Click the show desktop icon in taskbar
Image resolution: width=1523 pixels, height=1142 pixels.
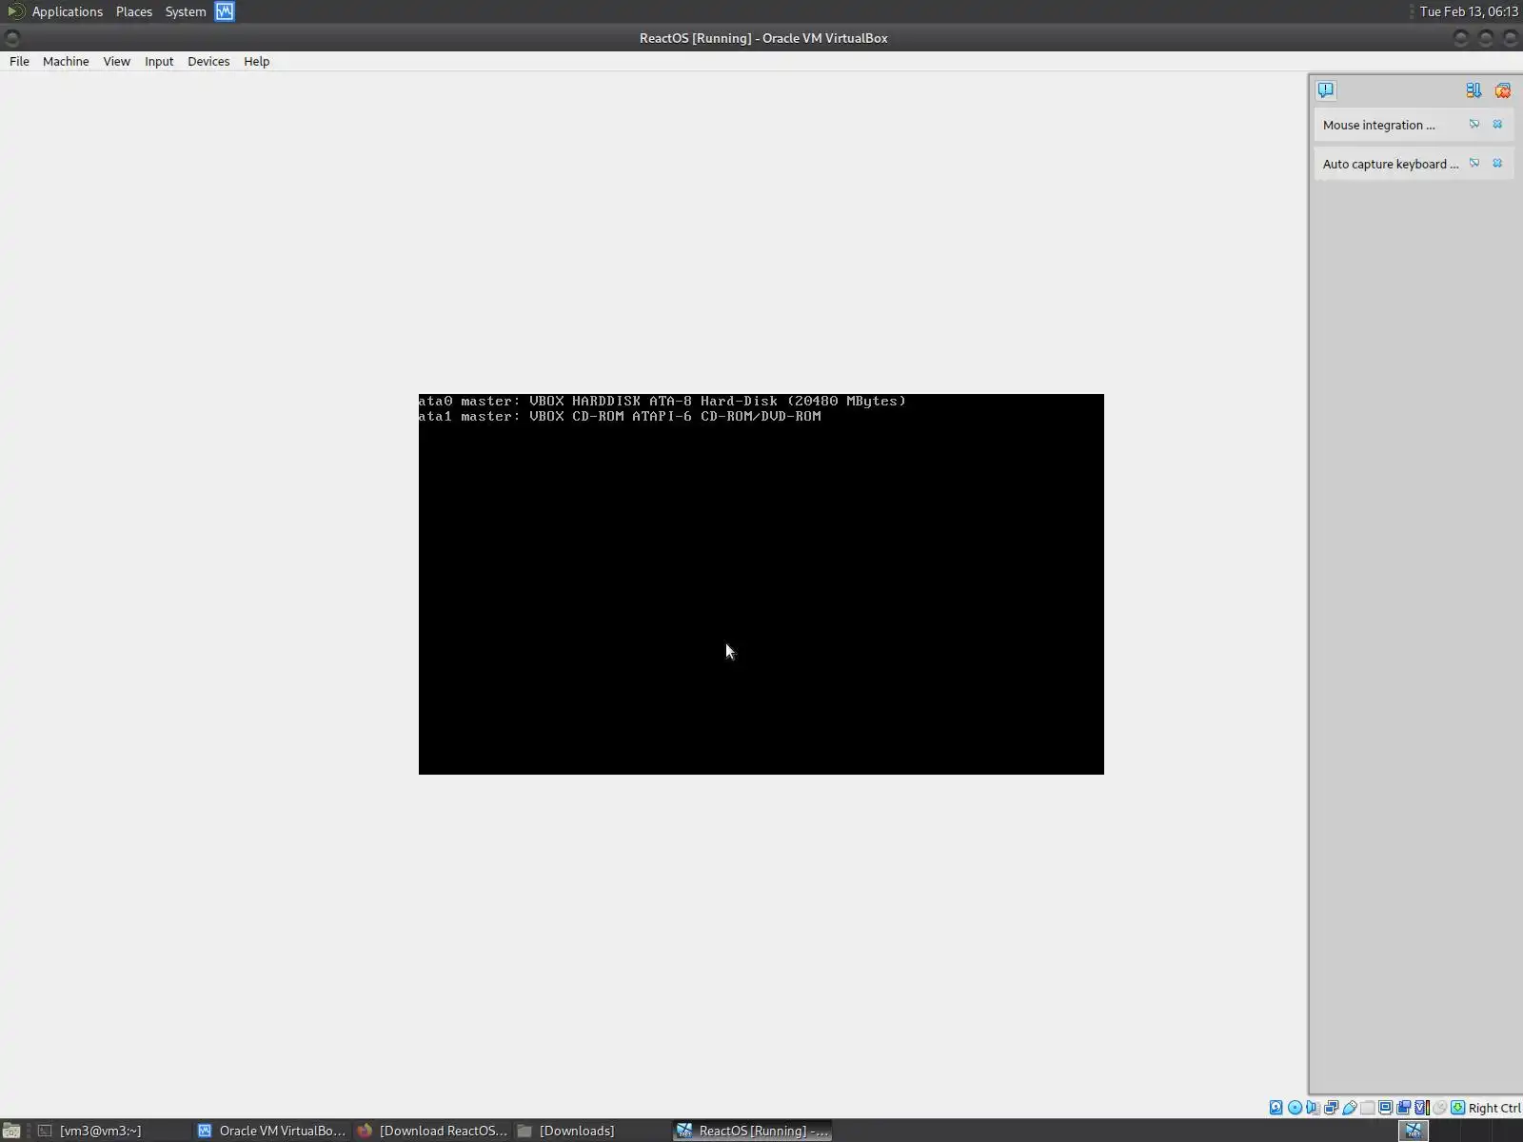tap(11, 1131)
